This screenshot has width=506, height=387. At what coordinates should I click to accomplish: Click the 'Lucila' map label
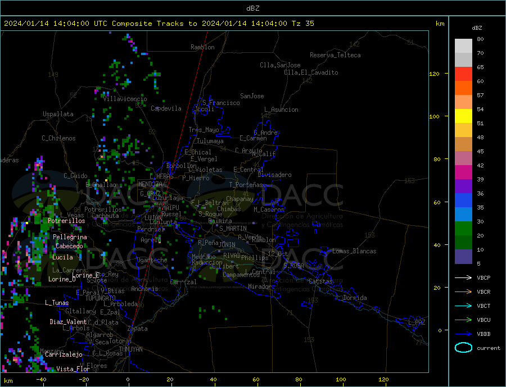[x=62, y=257]
